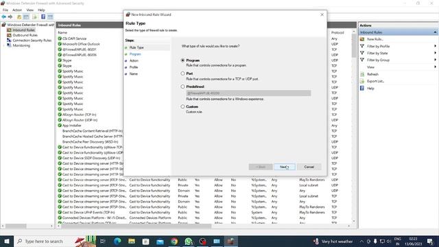Close the New Inbound Rule Wizard dialog
439x247 pixels.
tap(322, 14)
